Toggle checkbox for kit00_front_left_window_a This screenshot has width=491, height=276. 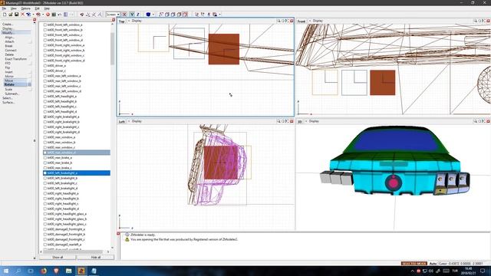point(45,25)
